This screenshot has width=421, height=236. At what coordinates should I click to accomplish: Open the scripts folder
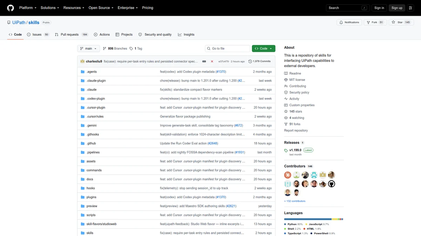(x=91, y=215)
